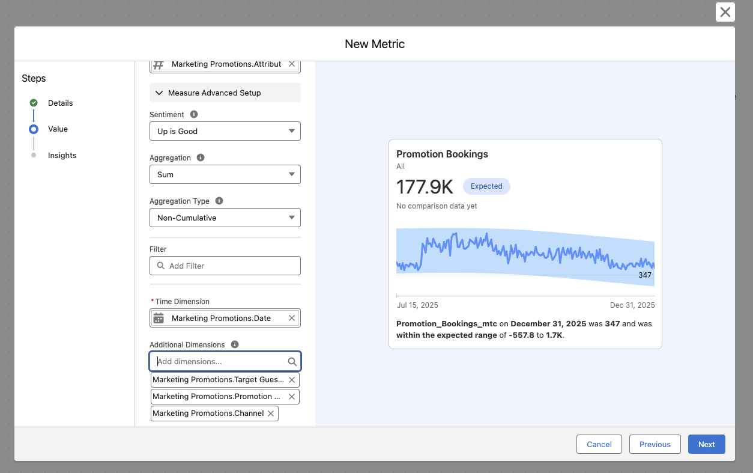Collapse the Measure Advanced Setup section
Image resolution: width=753 pixels, height=473 pixels.
coord(225,93)
